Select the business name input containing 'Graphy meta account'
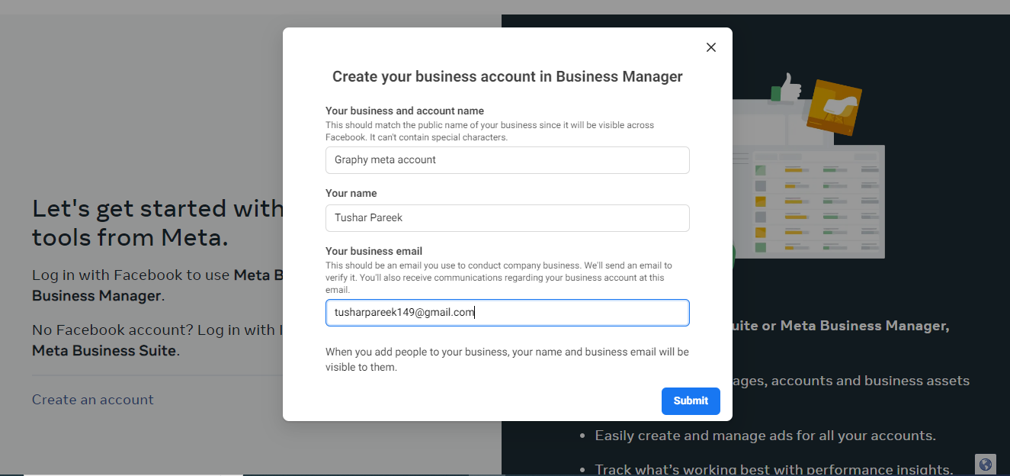Image resolution: width=1010 pixels, height=476 pixels. coord(507,160)
